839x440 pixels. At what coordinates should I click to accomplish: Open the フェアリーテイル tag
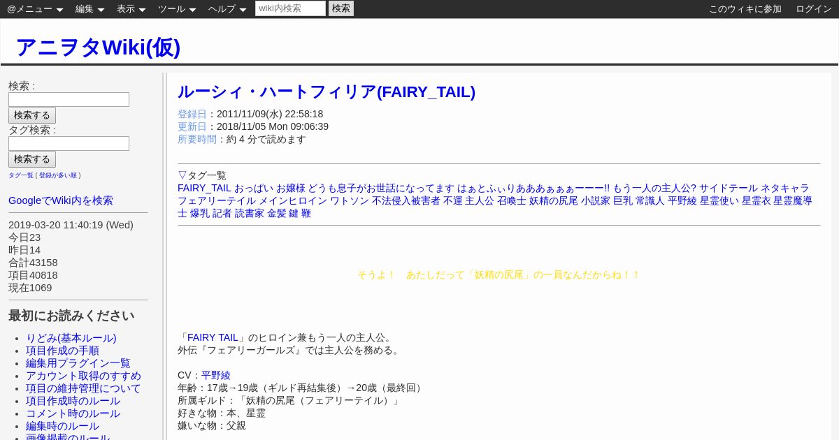tap(217, 200)
